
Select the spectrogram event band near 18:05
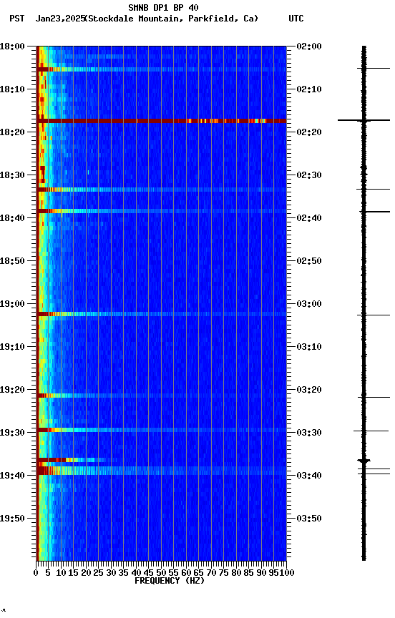pos(161,69)
